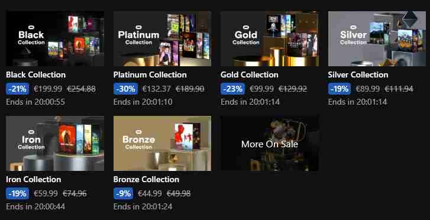Viewport: 430px width, 220px height.
Task: Click the Iron Collection title link
Action: pyautogui.click(x=34, y=179)
